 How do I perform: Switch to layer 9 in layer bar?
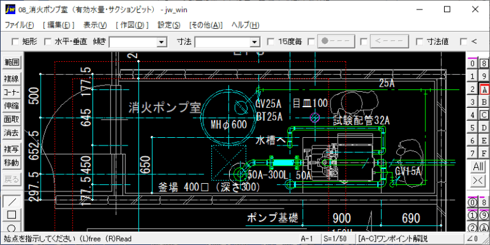pyautogui.click(x=484, y=77)
